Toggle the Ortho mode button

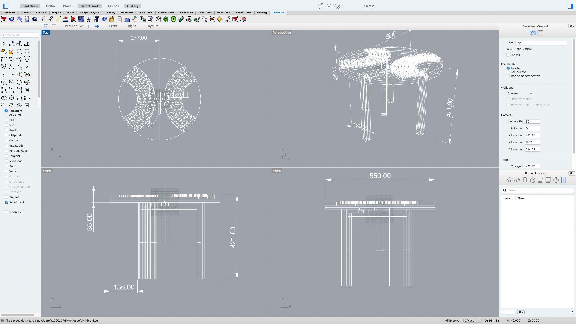click(50, 6)
